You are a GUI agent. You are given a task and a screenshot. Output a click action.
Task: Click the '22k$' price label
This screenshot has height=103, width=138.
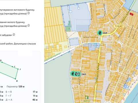[105, 33]
